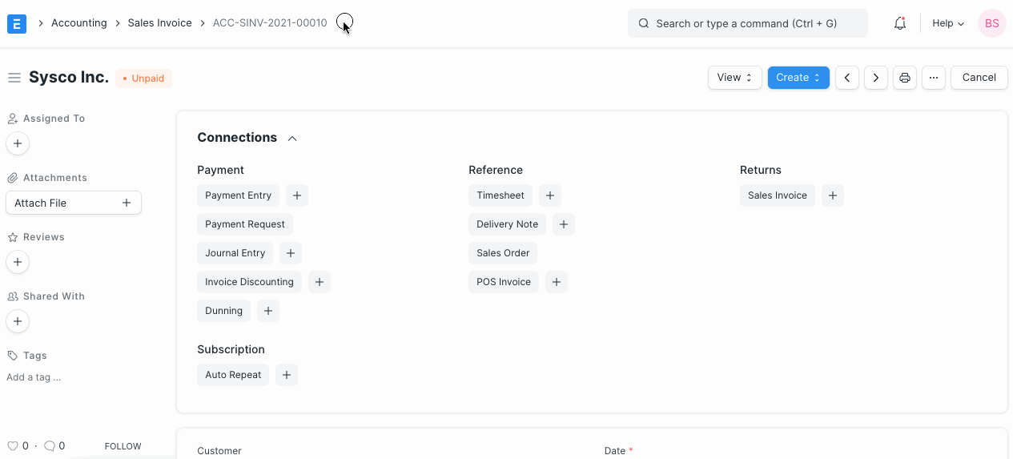Navigate to Sales Invoice breadcrumb

tap(159, 23)
